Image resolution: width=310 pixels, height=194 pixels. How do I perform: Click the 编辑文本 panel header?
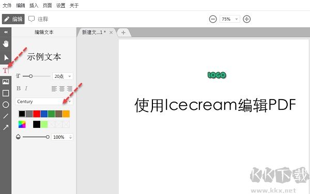[44, 32]
